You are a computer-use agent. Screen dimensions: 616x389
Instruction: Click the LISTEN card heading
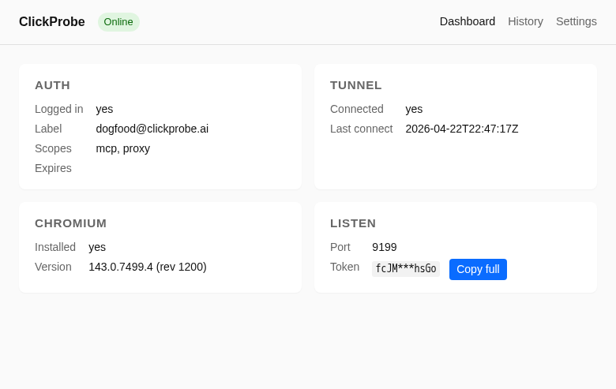coord(353,223)
